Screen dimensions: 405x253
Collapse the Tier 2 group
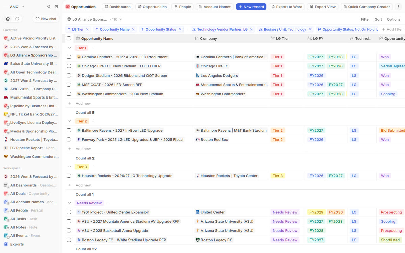[x=70, y=121]
